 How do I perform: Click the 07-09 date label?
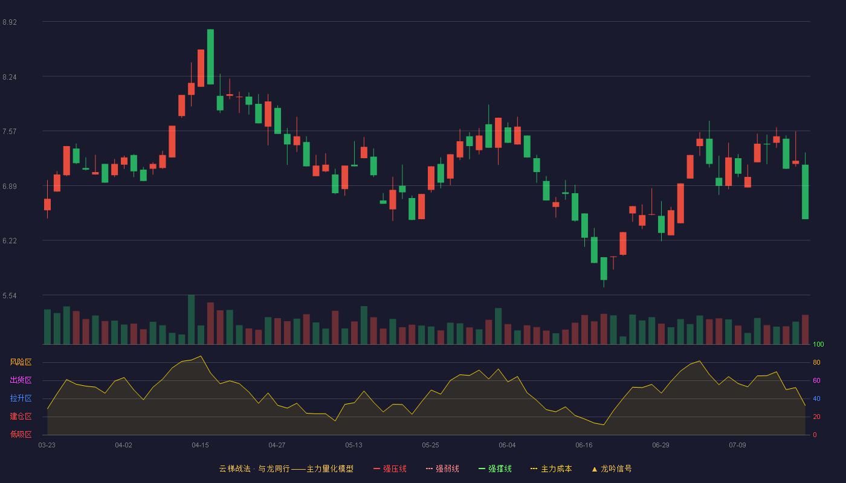coord(737,445)
